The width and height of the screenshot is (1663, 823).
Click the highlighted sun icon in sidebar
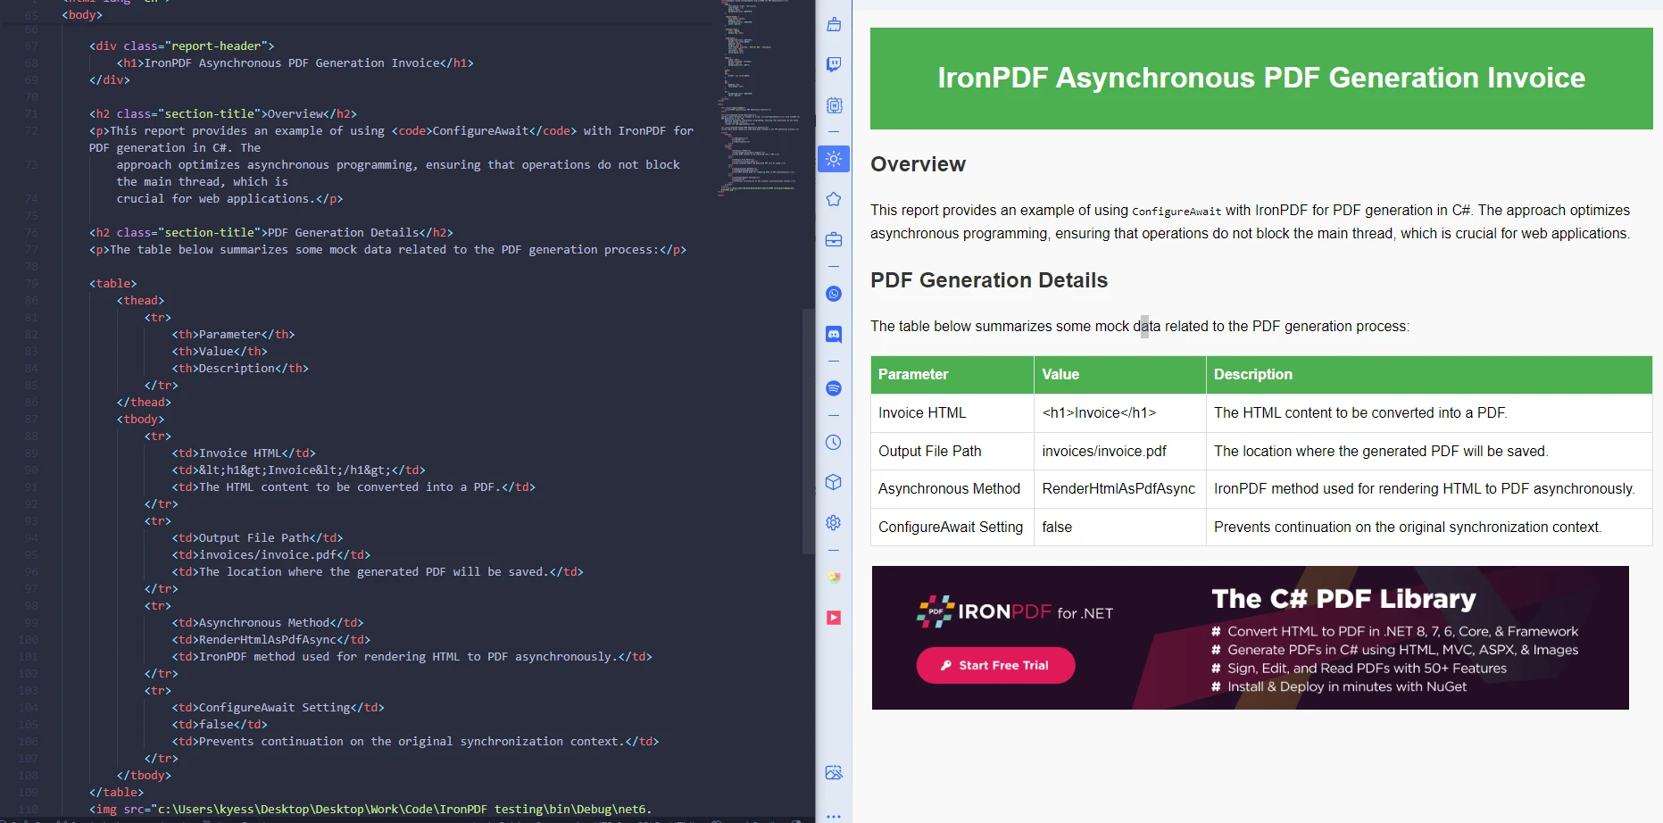pos(834,159)
